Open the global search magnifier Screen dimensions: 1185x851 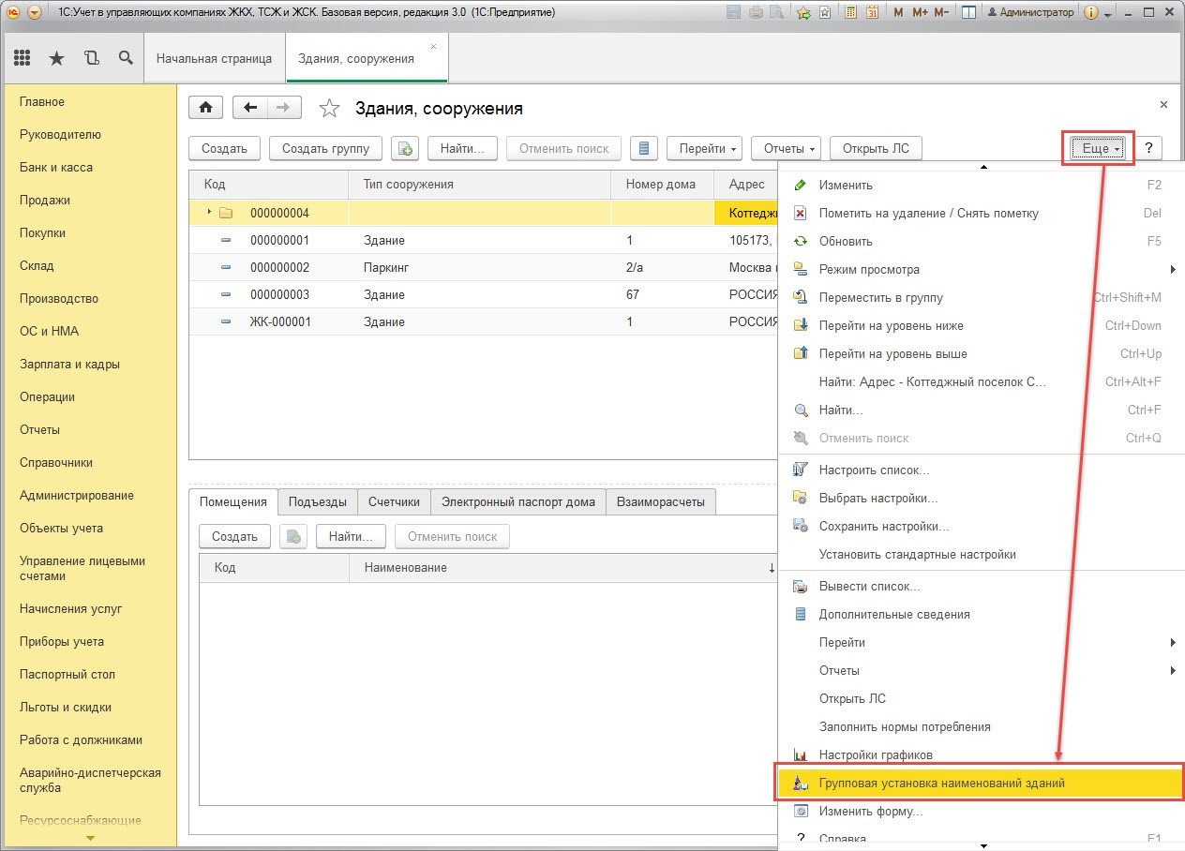coord(126,58)
